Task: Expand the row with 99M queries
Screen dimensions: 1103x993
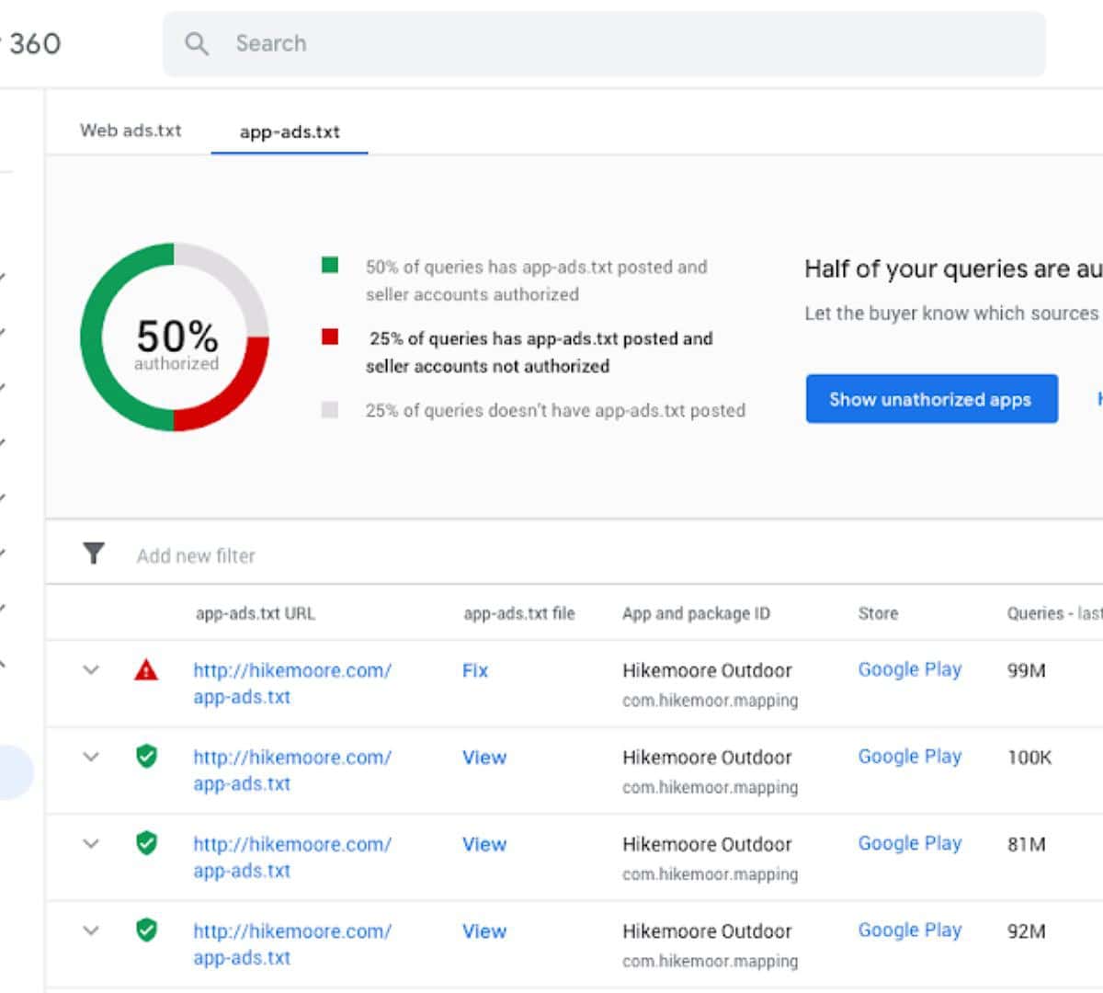Action: click(91, 670)
